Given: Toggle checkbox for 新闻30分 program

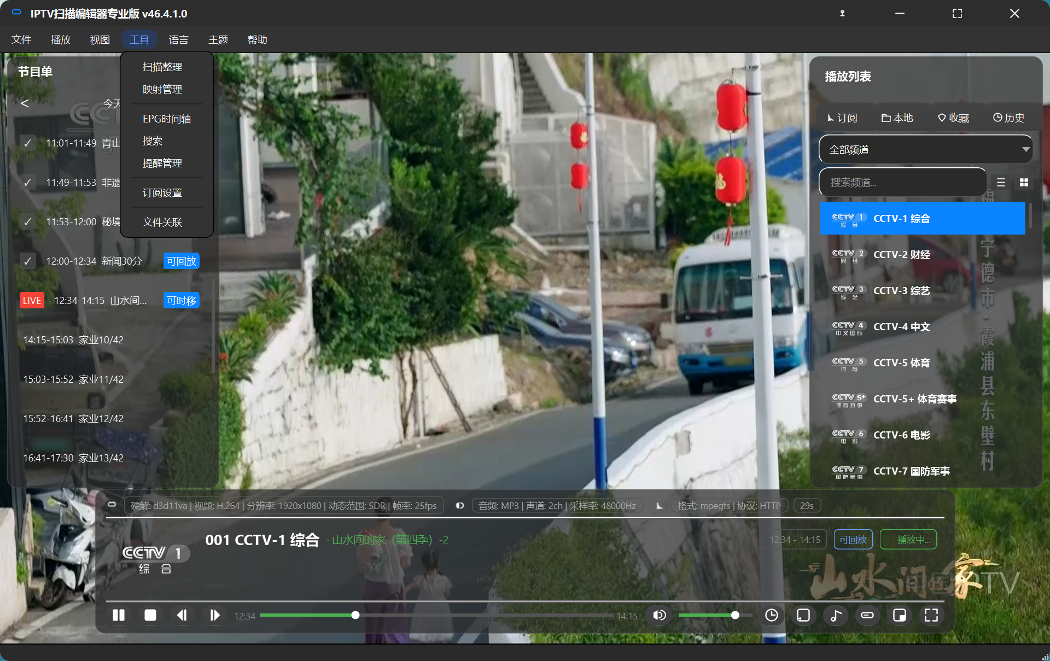Looking at the screenshot, I should coord(28,261).
